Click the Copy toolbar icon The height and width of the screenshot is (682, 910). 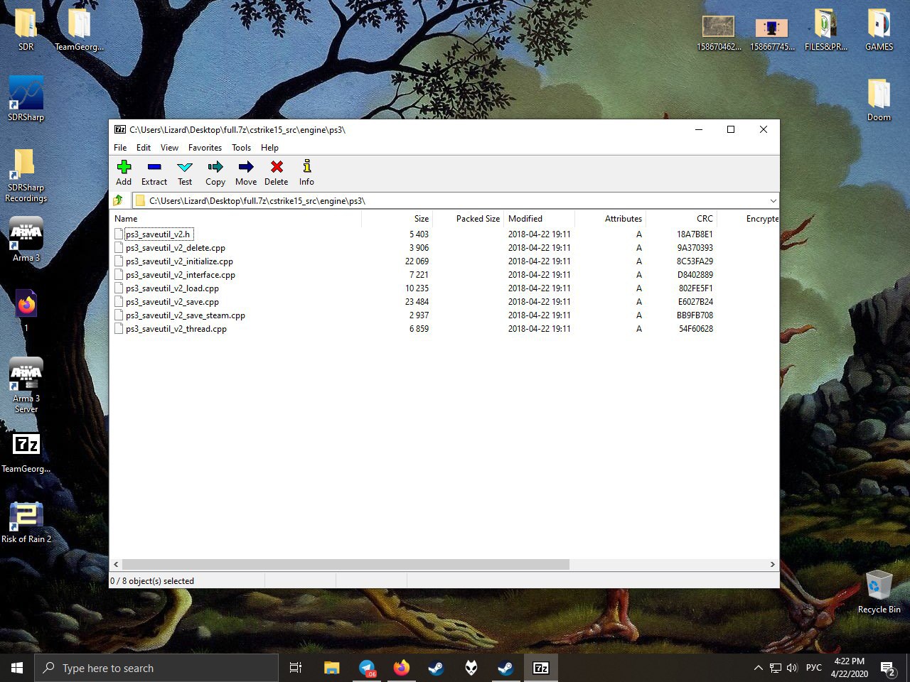click(215, 172)
